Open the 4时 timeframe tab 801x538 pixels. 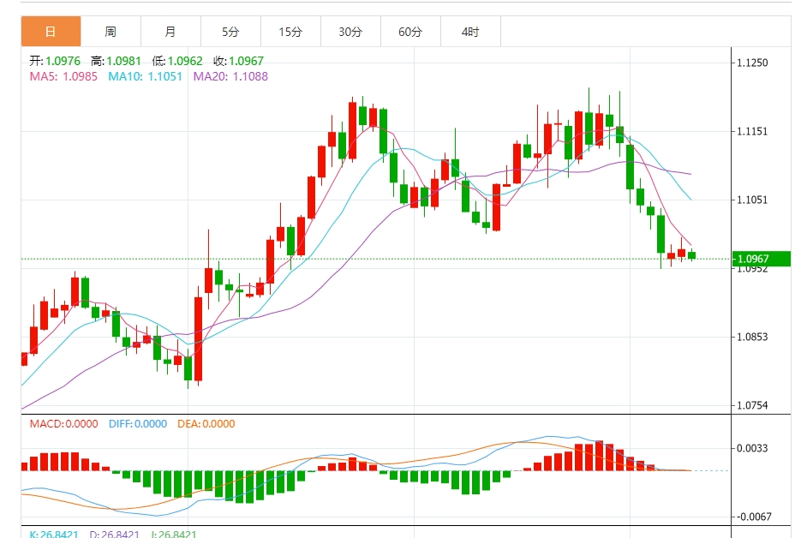click(x=470, y=32)
